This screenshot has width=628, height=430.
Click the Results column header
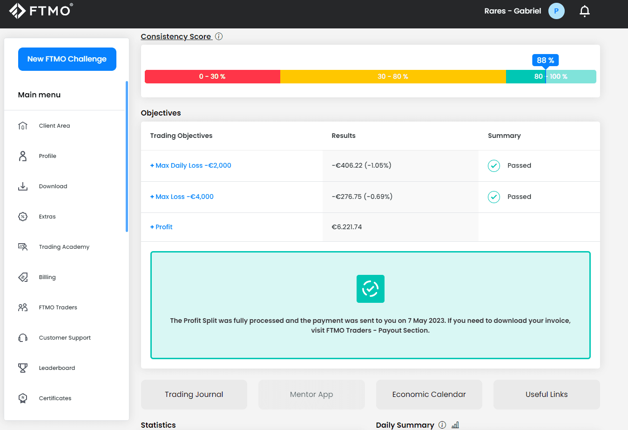click(x=344, y=136)
